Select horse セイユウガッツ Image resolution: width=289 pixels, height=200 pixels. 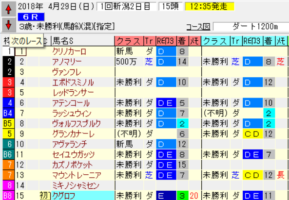tap(74, 154)
